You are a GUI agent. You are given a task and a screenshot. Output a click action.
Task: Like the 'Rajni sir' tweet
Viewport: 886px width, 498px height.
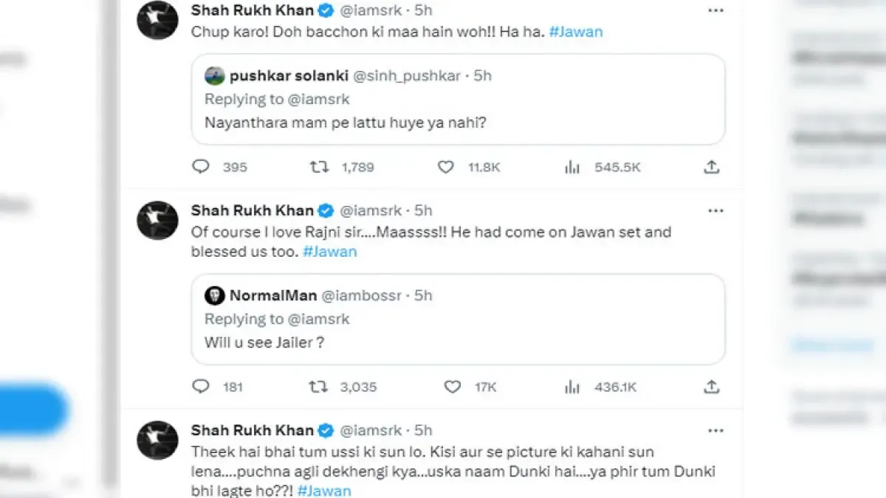tap(446, 387)
